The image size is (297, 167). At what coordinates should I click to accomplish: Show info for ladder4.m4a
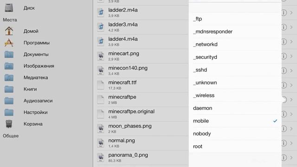click(284, 42)
